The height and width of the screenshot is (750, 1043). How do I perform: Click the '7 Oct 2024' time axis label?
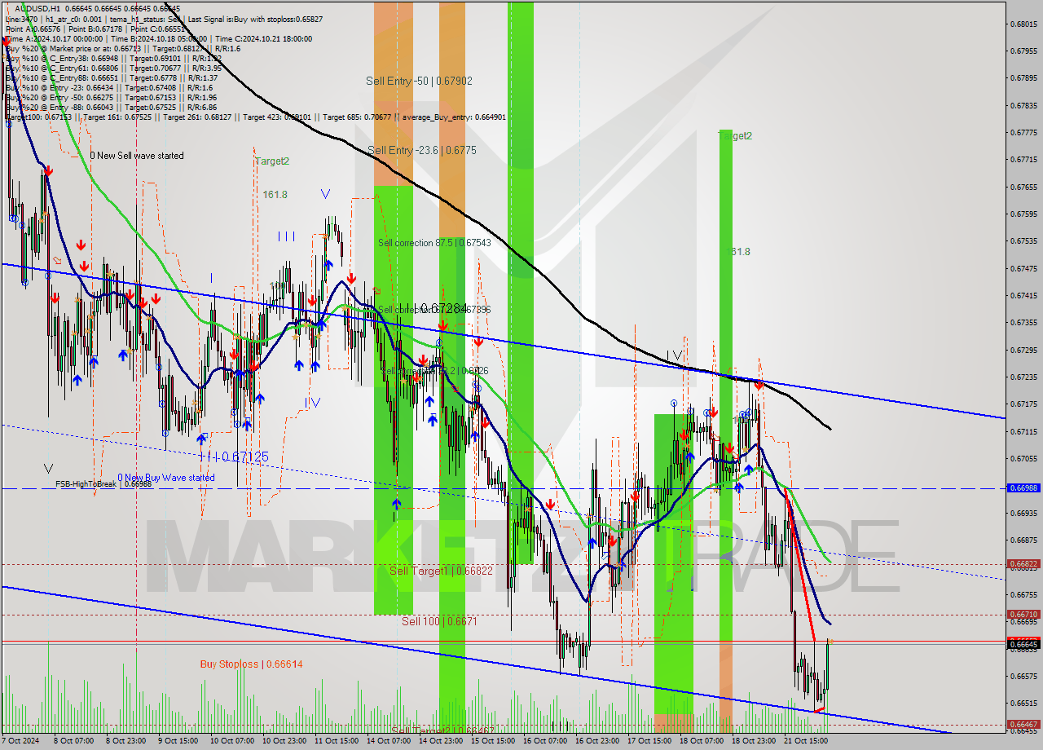22,742
